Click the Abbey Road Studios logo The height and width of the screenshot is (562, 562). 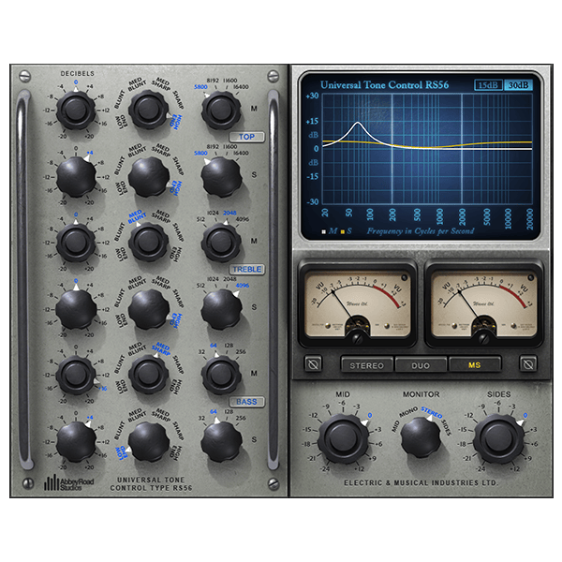point(68,482)
